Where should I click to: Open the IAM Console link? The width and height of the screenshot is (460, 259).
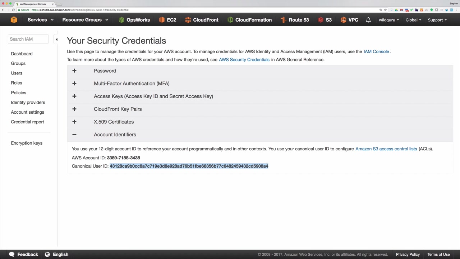click(376, 51)
